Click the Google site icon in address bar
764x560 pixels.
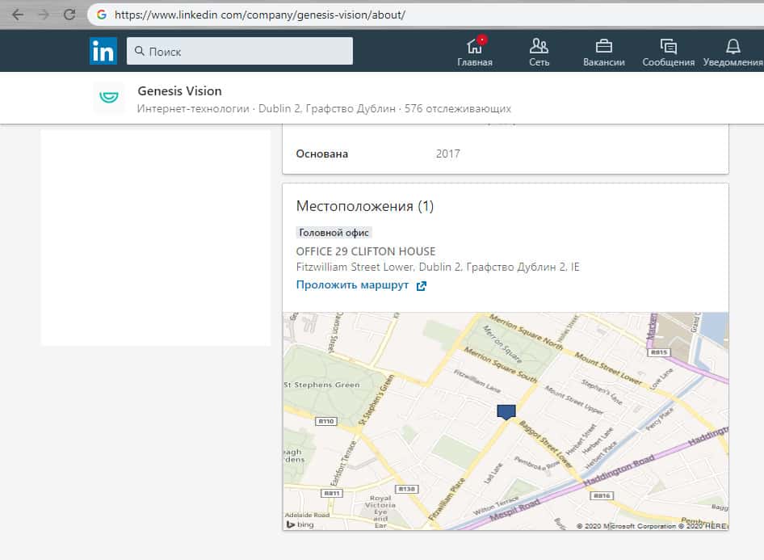point(102,15)
